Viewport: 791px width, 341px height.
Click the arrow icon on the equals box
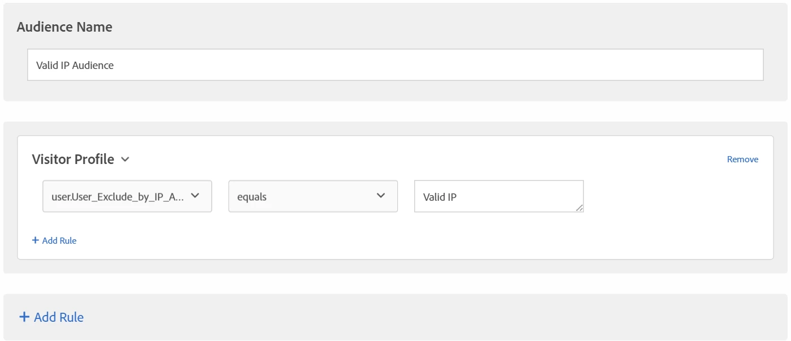(381, 196)
